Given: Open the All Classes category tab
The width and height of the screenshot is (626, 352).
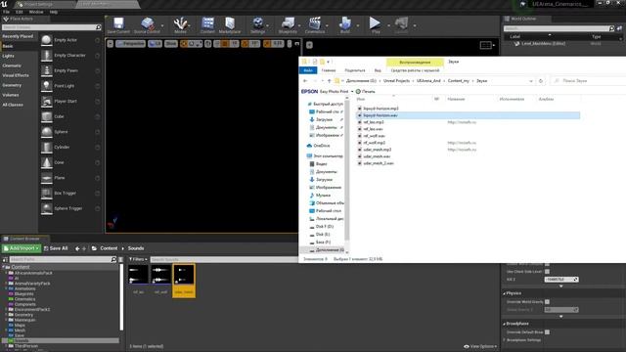Looking at the screenshot, I should click(x=20, y=105).
